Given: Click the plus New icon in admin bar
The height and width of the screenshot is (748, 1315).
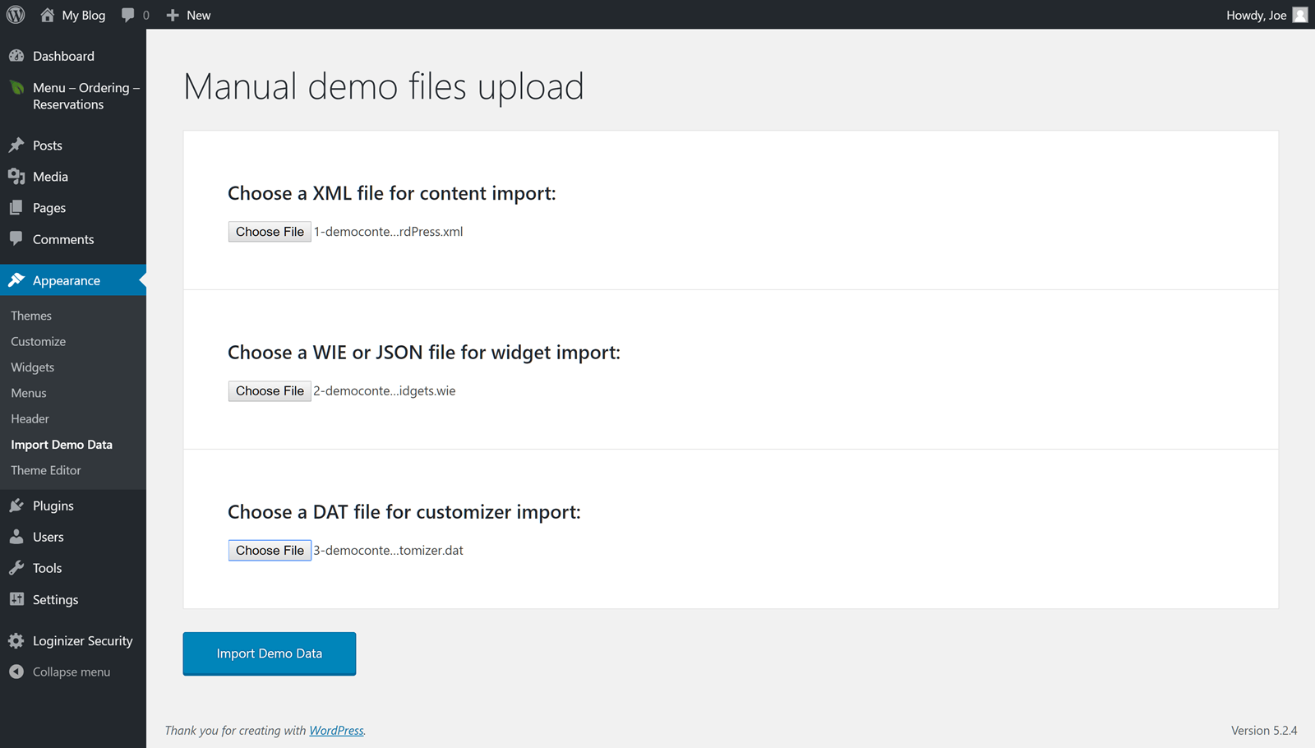Looking at the screenshot, I should point(173,15).
